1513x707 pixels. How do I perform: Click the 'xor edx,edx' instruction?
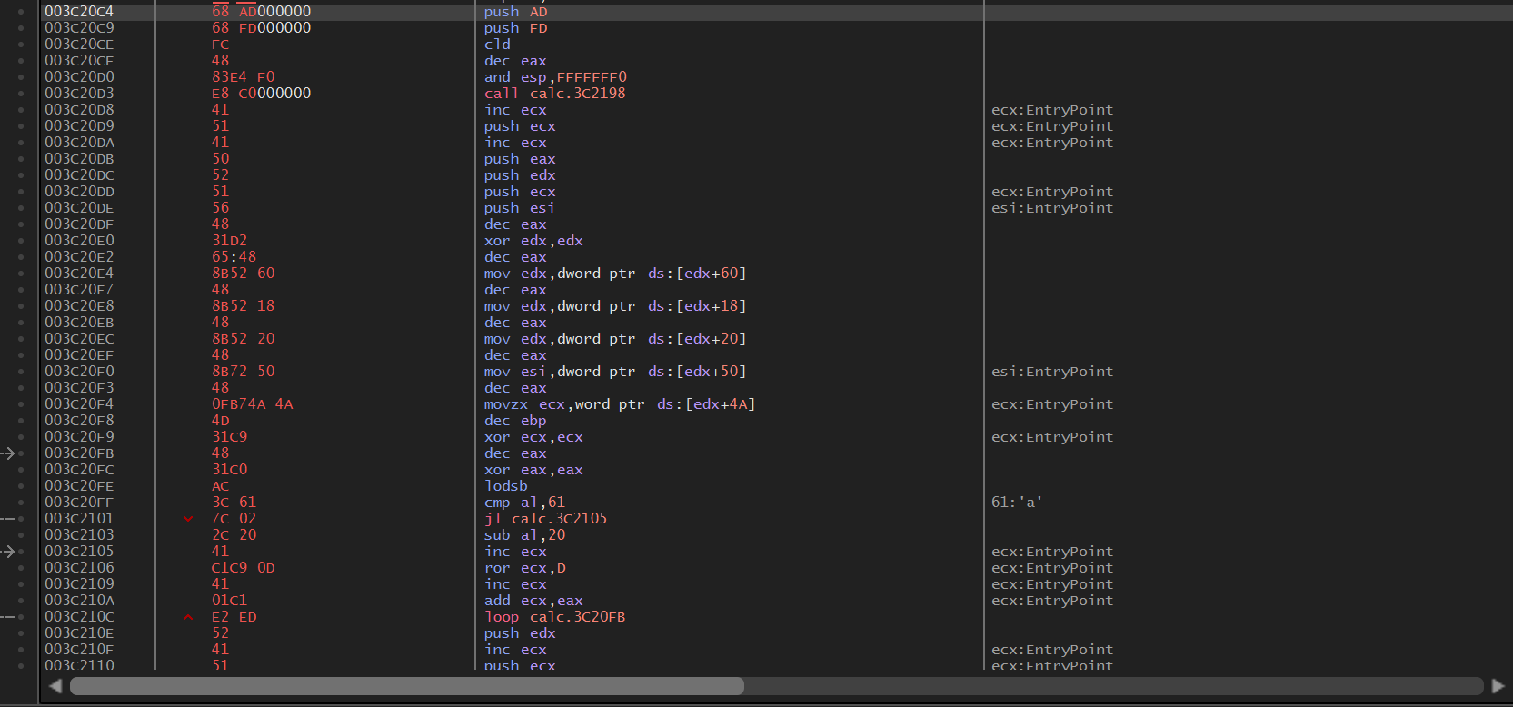(533, 241)
